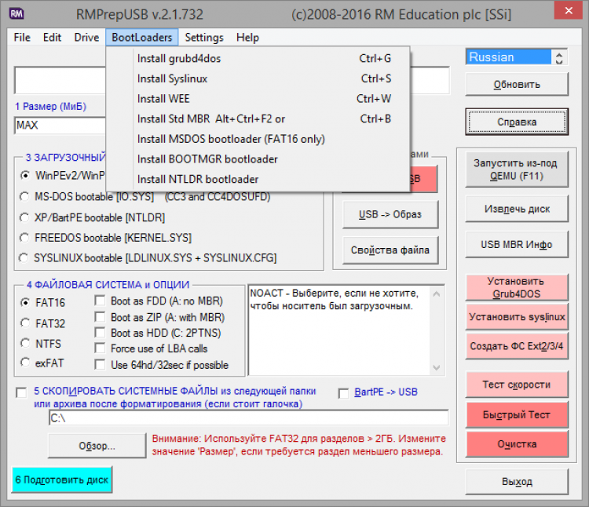
Task: Open the File menu
Action: pos(22,38)
